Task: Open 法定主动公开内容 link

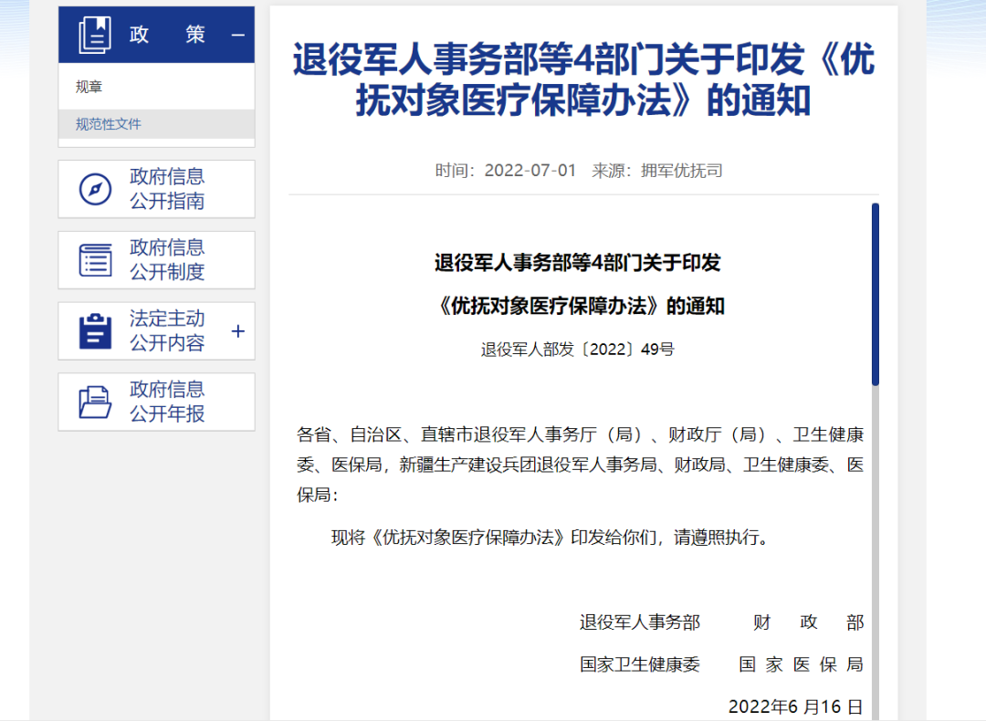Action: pyautogui.click(x=167, y=330)
